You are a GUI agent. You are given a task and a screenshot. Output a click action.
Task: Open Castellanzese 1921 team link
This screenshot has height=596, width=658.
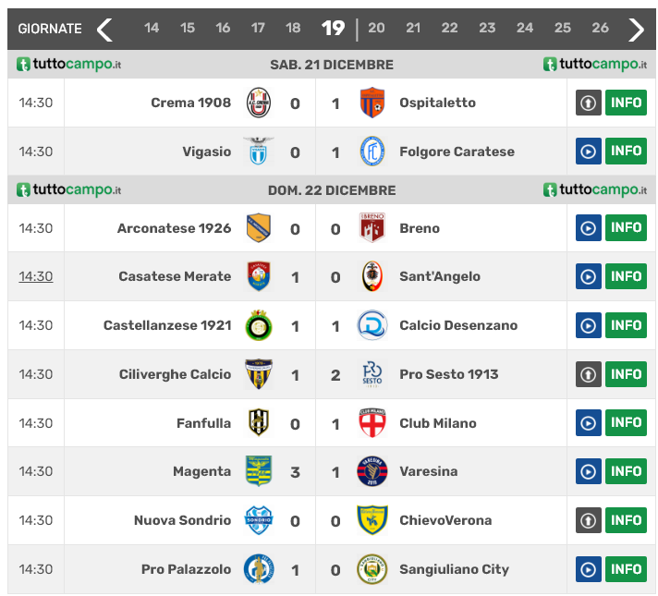(x=167, y=325)
